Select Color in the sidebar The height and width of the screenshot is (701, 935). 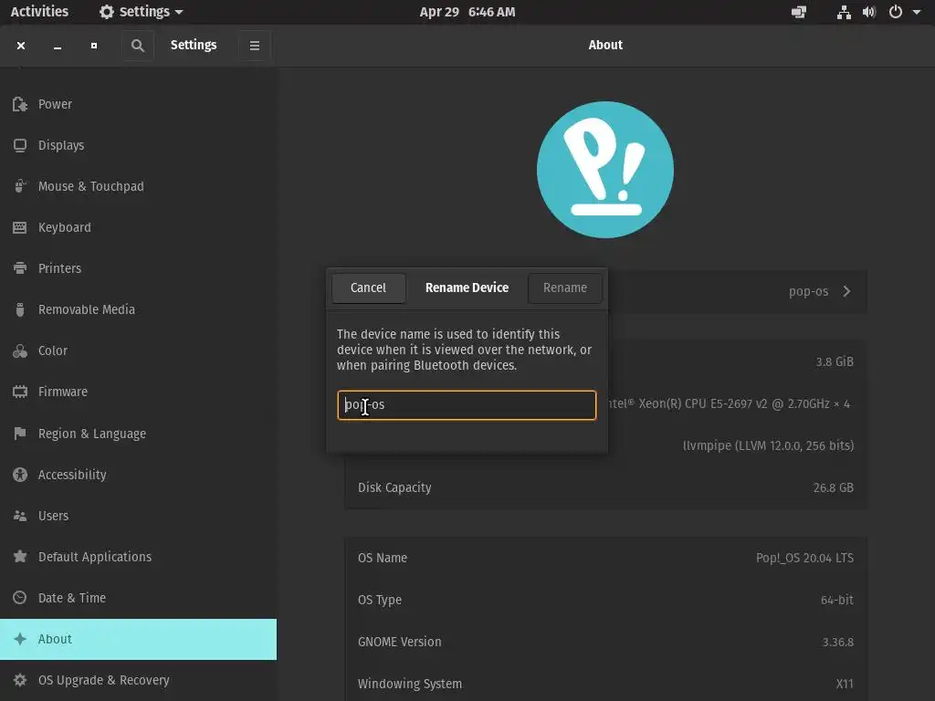pyautogui.click(x=139, y=351)
